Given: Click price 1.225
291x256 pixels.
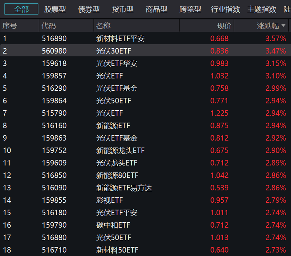Looking at the screenshot, I should click(219, 113).
